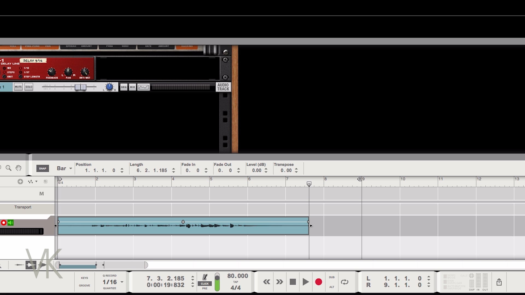Click the SEQ button on audio track
Viewport: 525px width, 295px height.
124,87
